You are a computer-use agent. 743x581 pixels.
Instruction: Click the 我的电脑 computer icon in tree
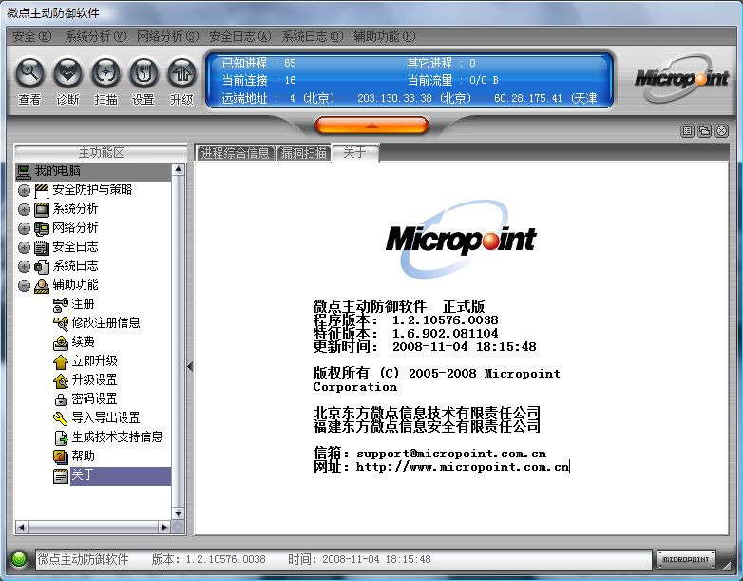point(24,171)
